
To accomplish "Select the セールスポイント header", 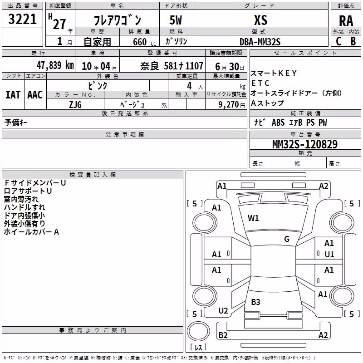I will point(305,53).
